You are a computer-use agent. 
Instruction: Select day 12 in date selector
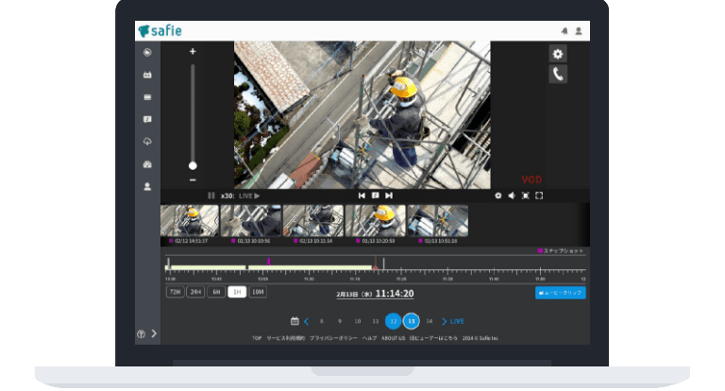pos(393,321)
